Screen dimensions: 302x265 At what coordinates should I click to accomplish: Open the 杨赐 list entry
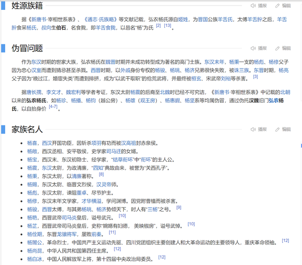pos(32,184)
